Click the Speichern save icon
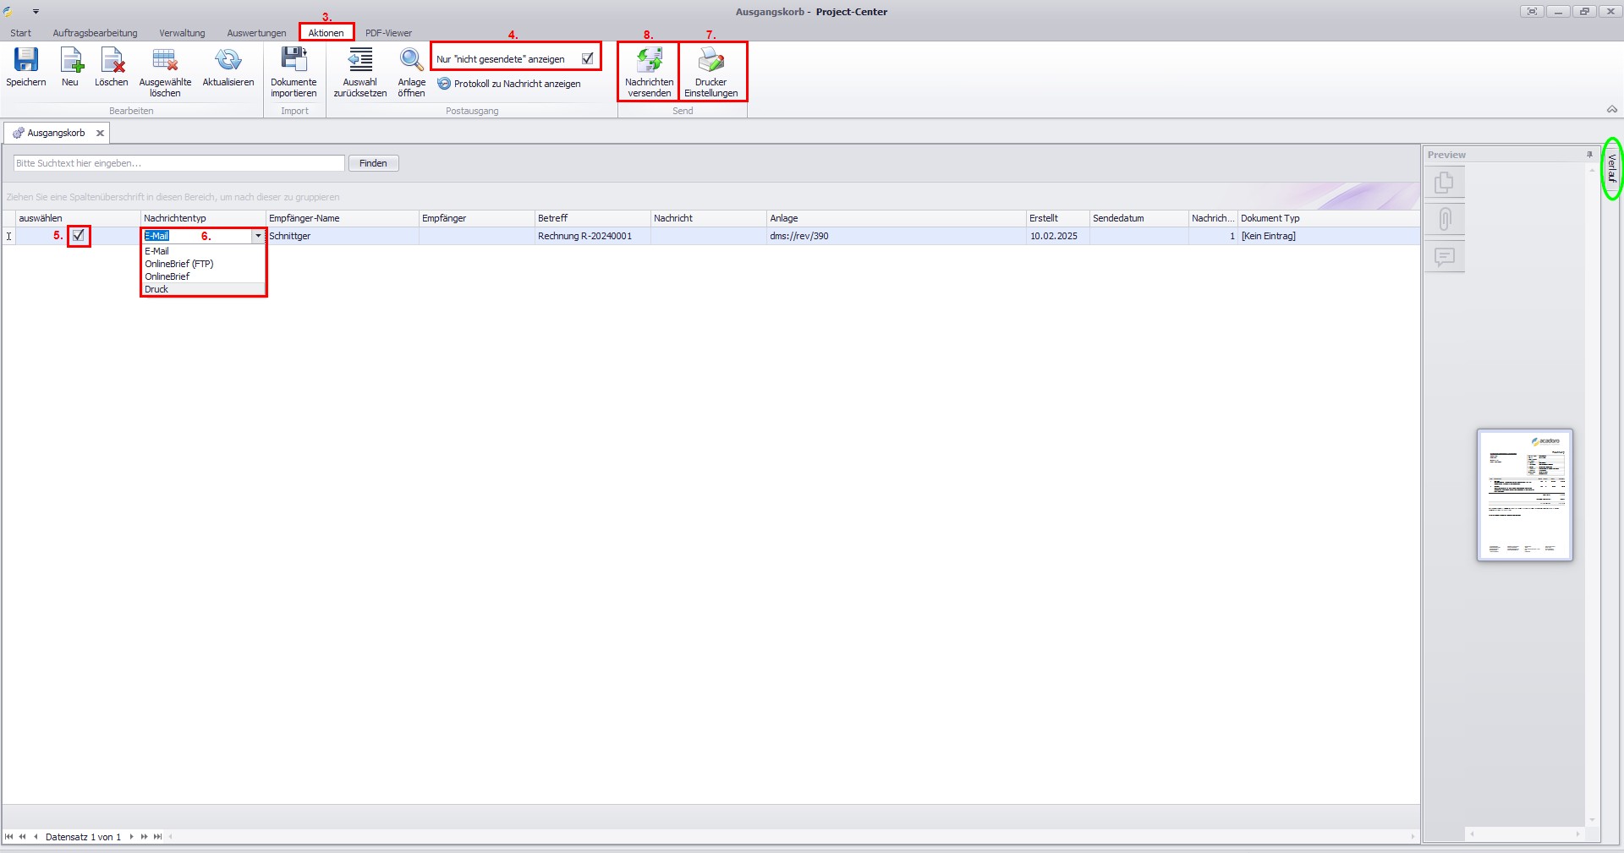 [x=26, y=61]
